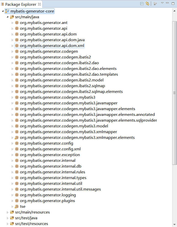
Task: Minimize the Package Explorer view
Action: coord(167,3)
